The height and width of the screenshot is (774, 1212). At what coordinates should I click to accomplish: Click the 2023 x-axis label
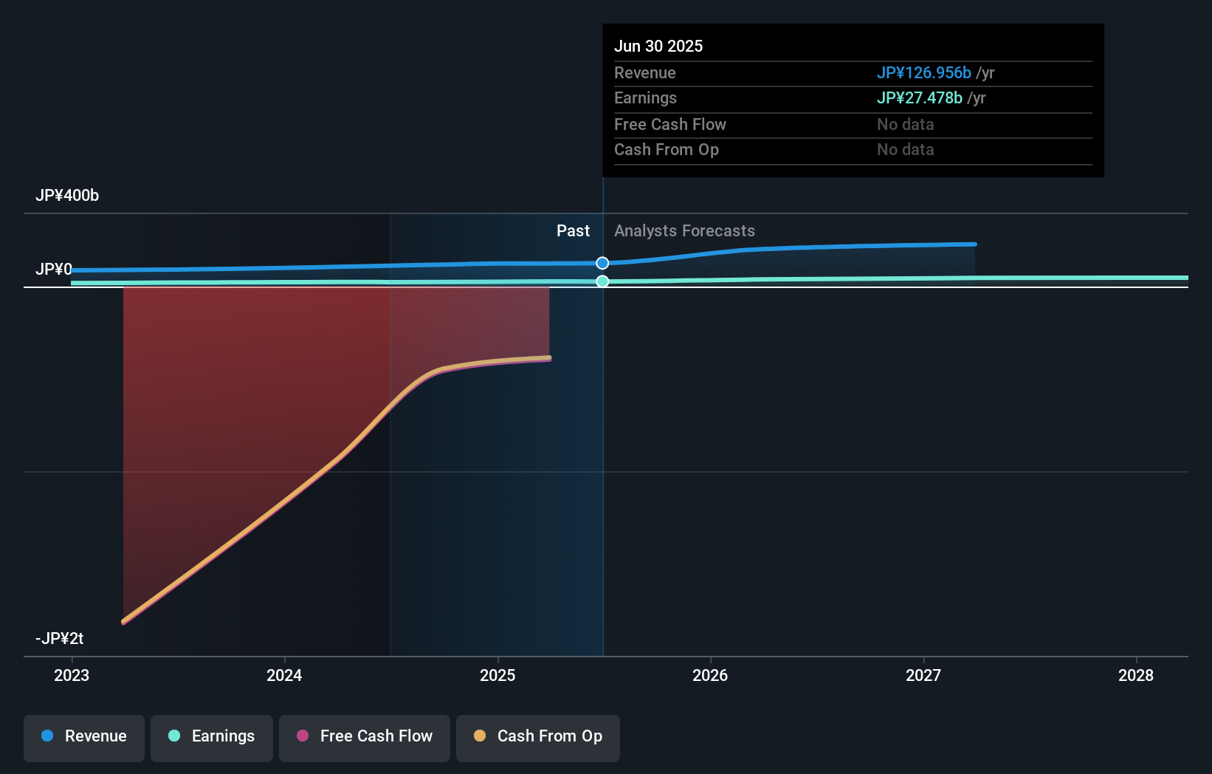coord(72,675)
